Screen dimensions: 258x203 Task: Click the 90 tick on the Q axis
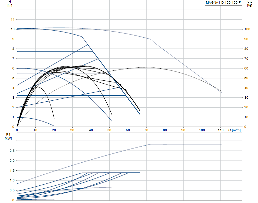click(x=183, y=130)
